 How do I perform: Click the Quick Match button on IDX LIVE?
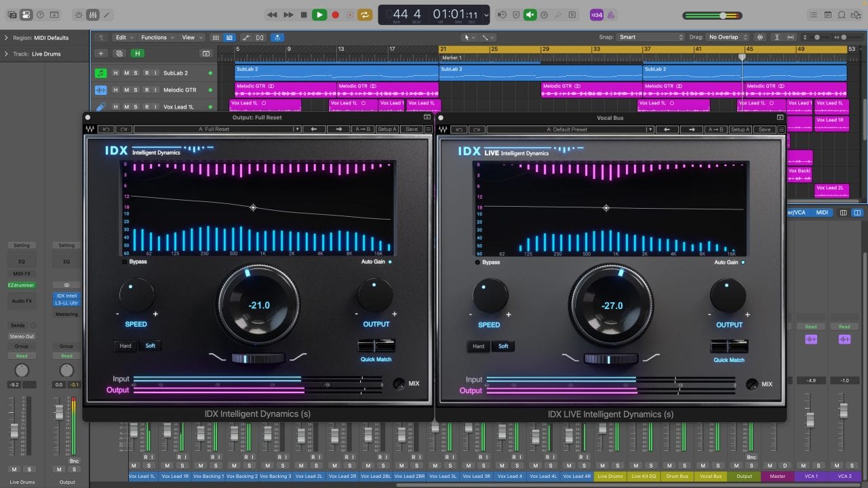pyautogui.click(x=728, y=359)
